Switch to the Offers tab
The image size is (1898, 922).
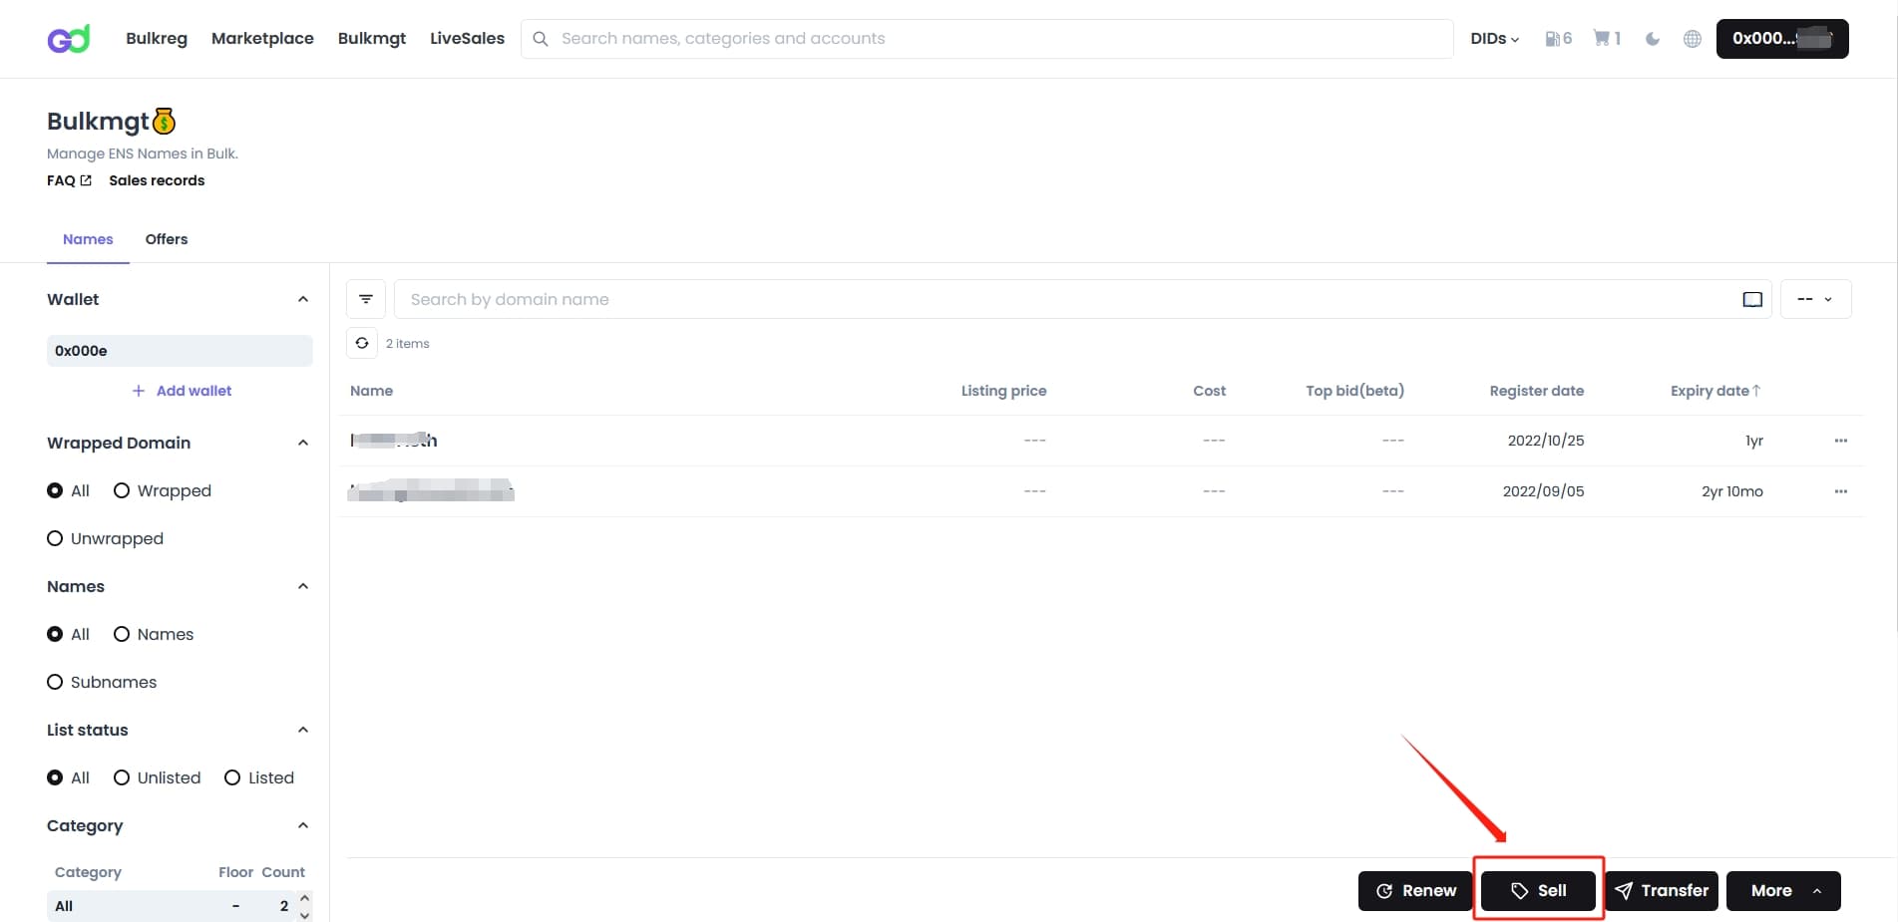(x=167, y=239)
